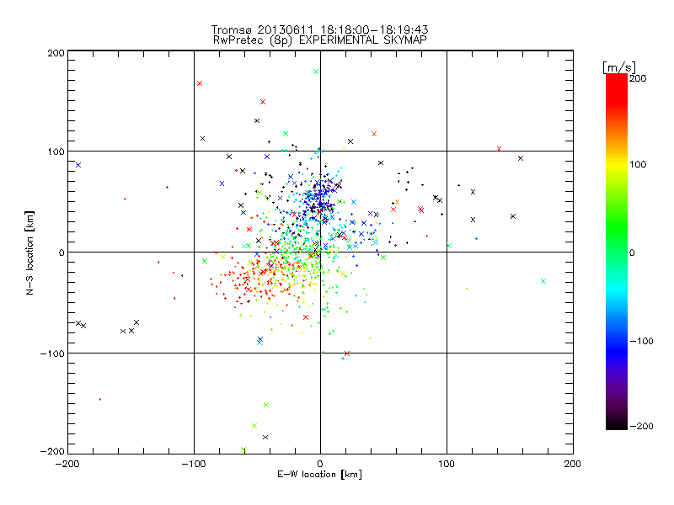Click the y-axis tick label '100'
This screenshot has height=505, width=674.
click(x=56, y=151)
